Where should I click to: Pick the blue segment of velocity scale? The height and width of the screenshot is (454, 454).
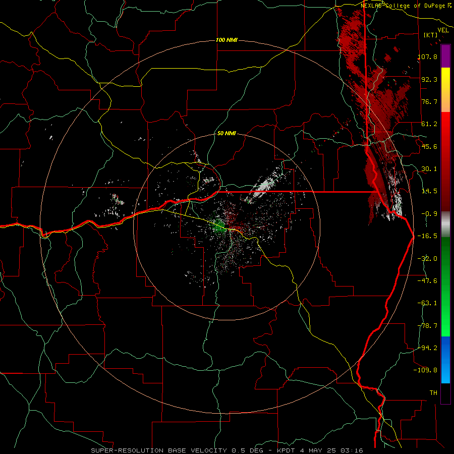coord(445,360)
